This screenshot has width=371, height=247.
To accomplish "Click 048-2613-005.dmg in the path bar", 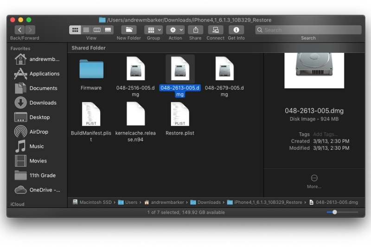I will (333, 203).
